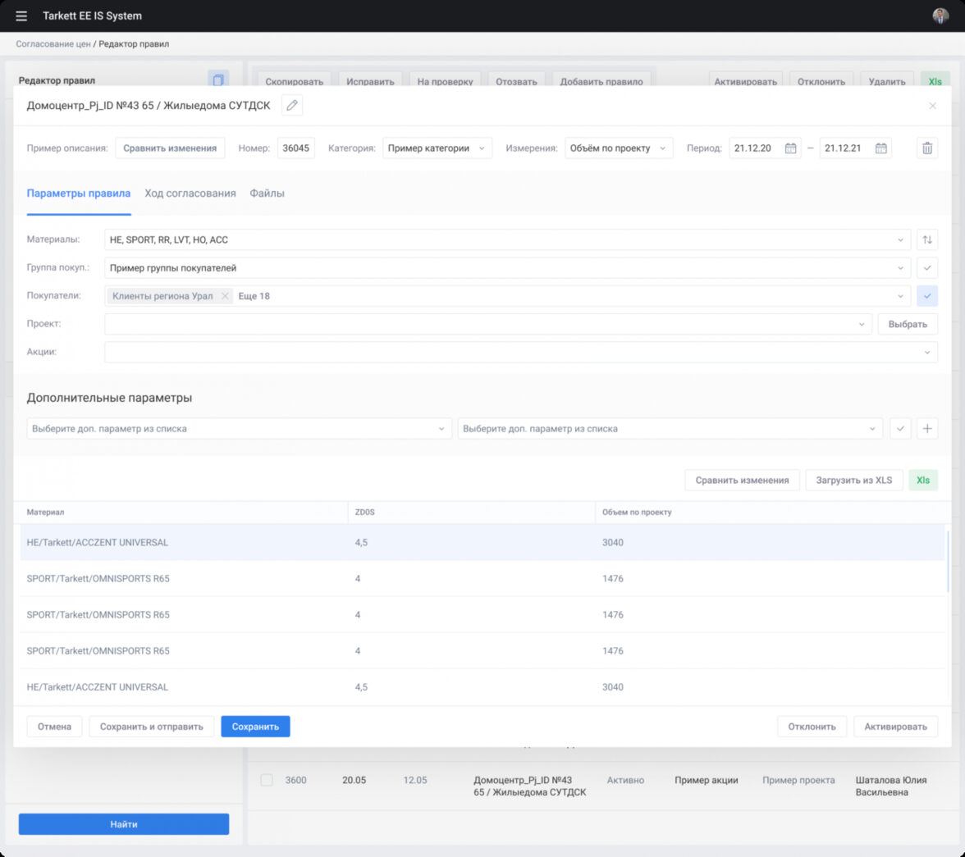Click the user avatar in top bar
Image resolution: width=965 pixels, height=857 pixels.
940,16
